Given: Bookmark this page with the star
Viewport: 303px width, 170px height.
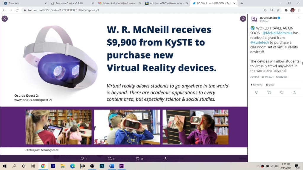Looking at the screenshot, I should 278,10.
